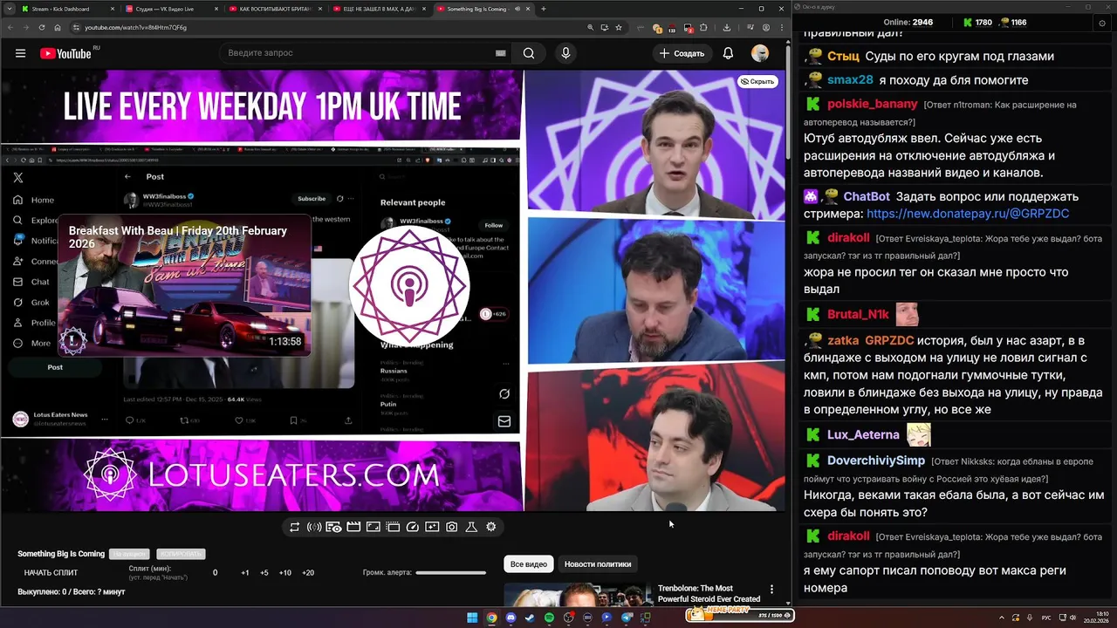The width and height of the screenshot is (1117, 628).
Task: Mute the Something Big Is Coming tab
Action: [517, 9]
